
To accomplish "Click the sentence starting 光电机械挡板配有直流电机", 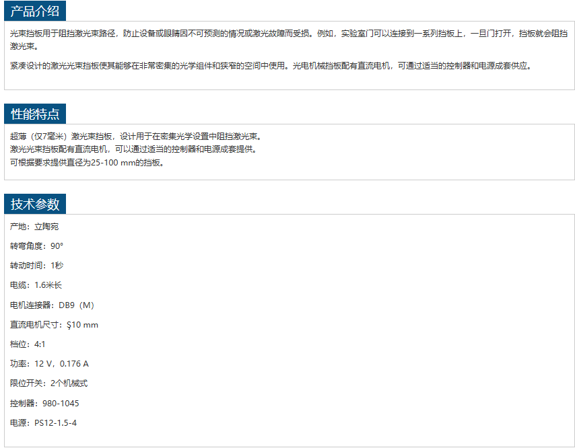I will pyautogui.click(x=412, y=66).
